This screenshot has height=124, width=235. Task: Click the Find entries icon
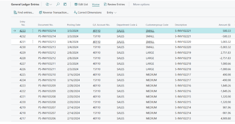[15, 13]
